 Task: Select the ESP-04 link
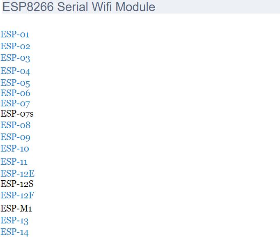click(15, 71)
